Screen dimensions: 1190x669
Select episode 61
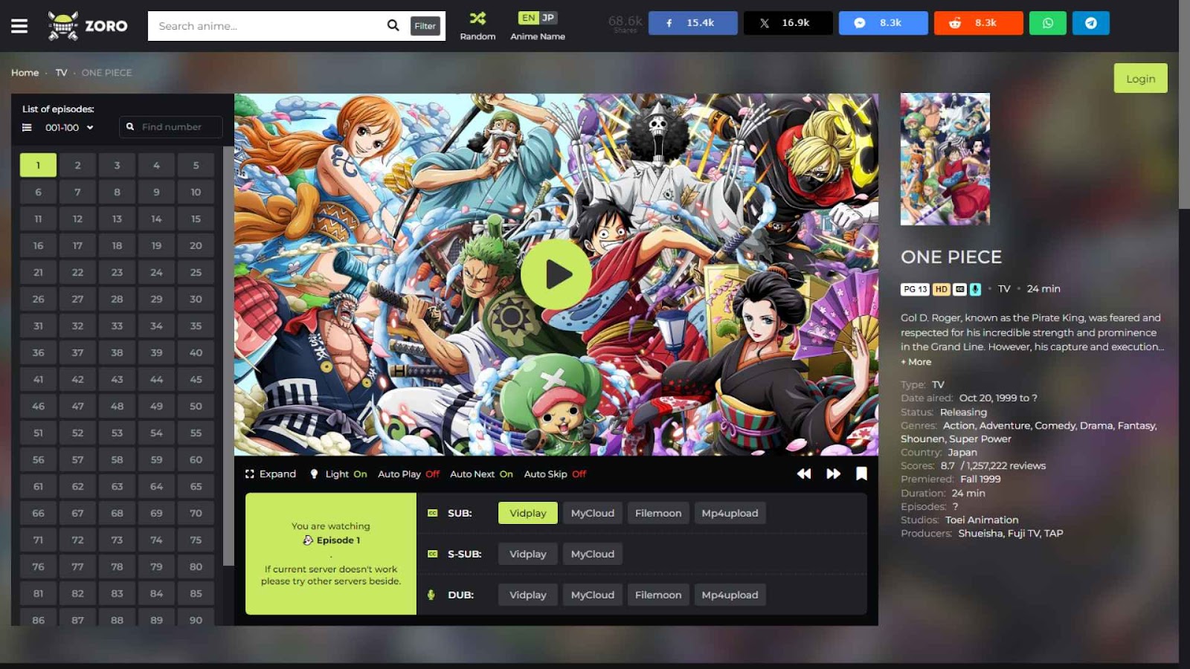tap(38, 486)
